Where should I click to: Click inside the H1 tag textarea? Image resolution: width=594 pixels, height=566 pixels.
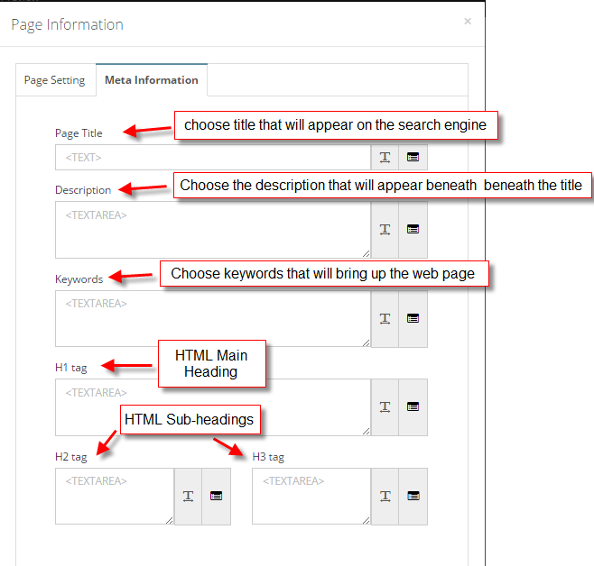coord(213,407)
